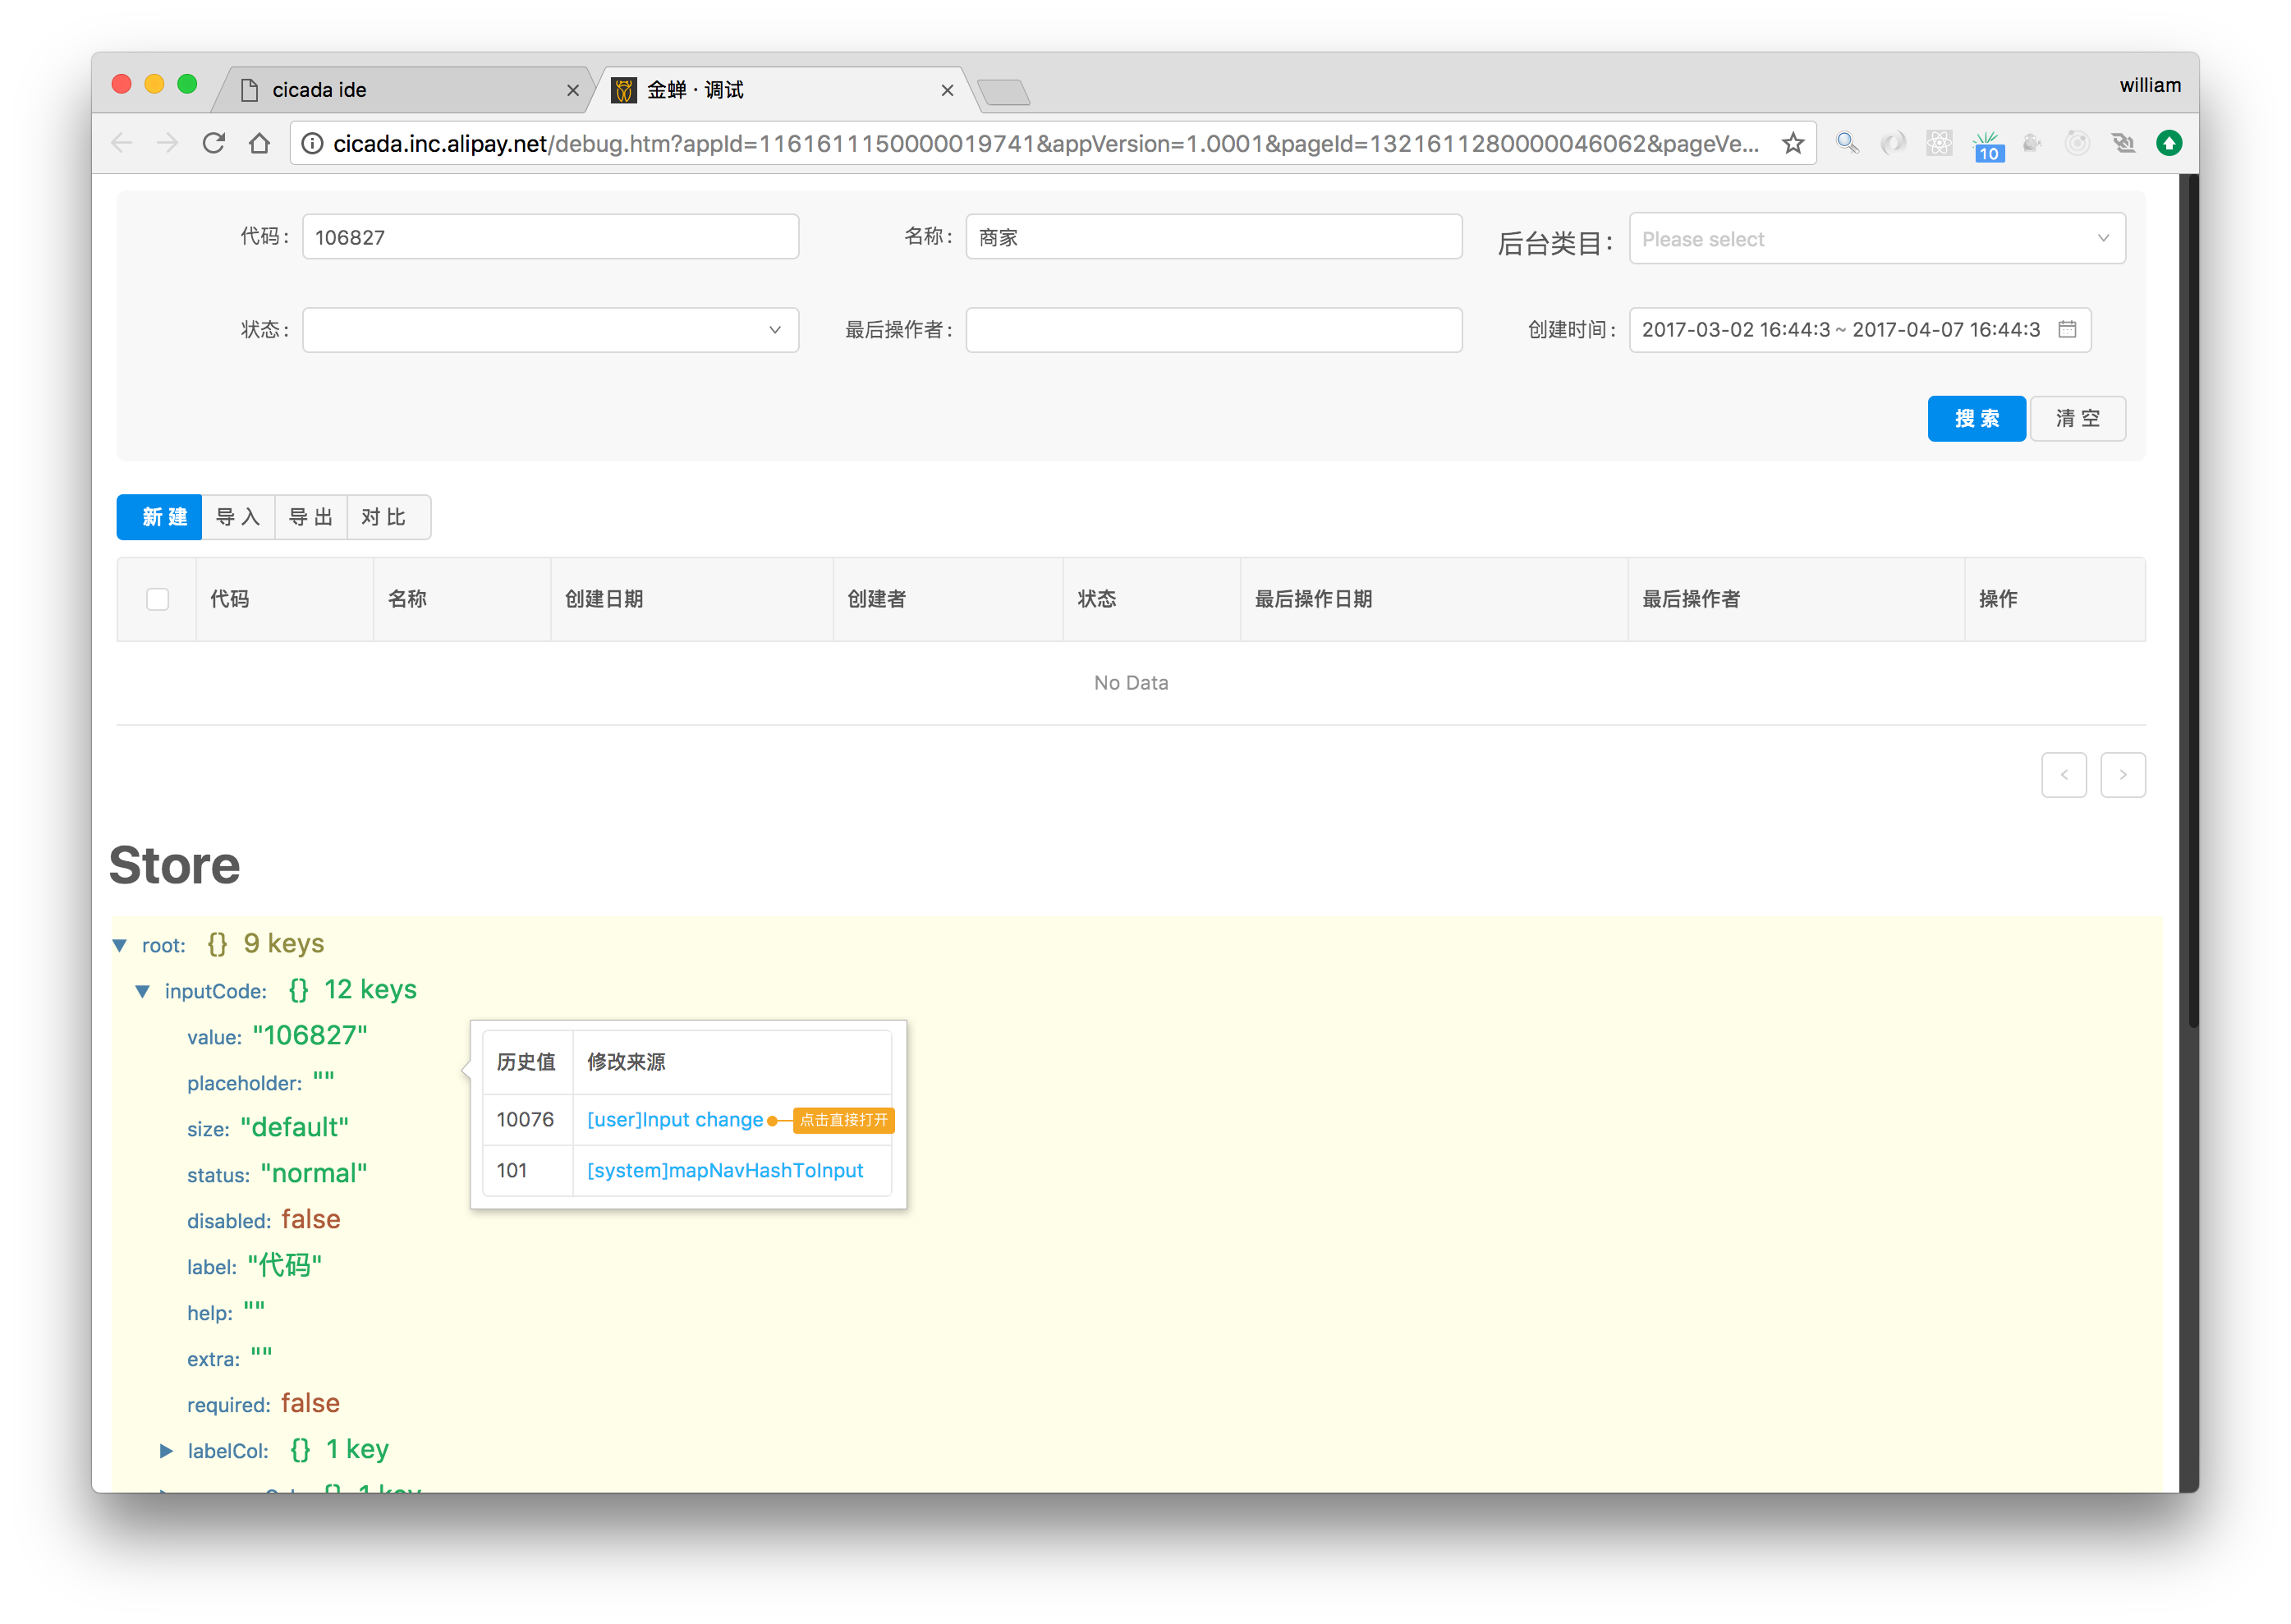Click the 清空 (Clear) button
The width and height of the screenshot is (2291, 1624).
coord(2080,416)
